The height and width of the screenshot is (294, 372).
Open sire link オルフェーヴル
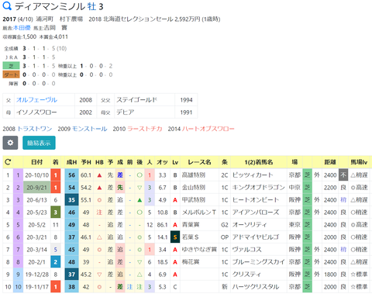[x=36, y=100]
